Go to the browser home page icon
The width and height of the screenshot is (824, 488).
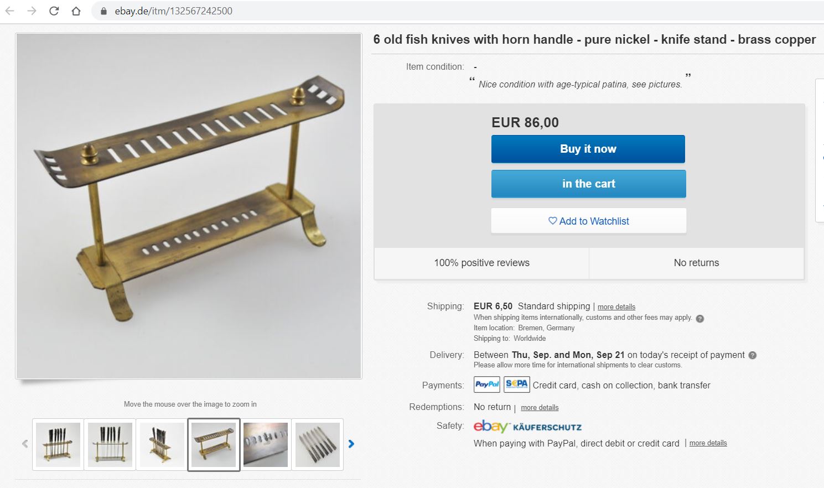pyautogui.click(x=76, y=11)
